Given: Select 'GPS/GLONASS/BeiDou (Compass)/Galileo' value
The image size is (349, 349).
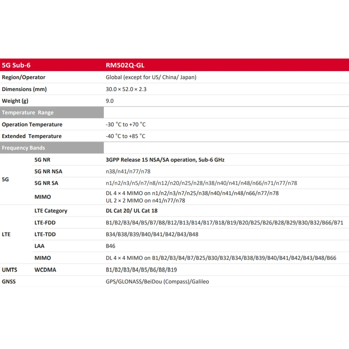Looking at the screenshot, I should coord(157,282).
